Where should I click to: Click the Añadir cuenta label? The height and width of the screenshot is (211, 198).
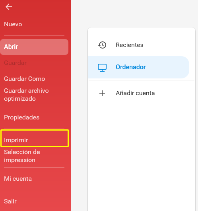135,93
